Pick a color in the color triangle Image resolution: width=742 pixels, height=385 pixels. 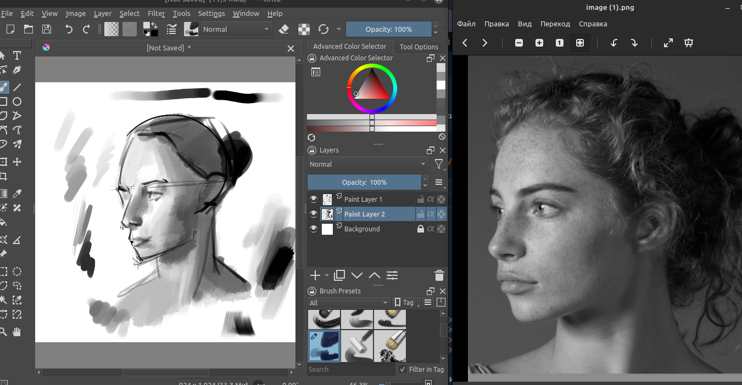(373, 87)
